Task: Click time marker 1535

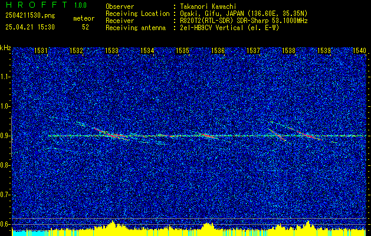Action: (182, 51)
